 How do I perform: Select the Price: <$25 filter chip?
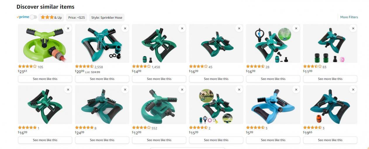[77, 18]
